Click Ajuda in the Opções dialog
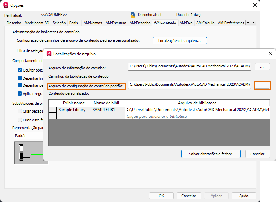Viewport: 276px width, 202px height. click(244, 196)
